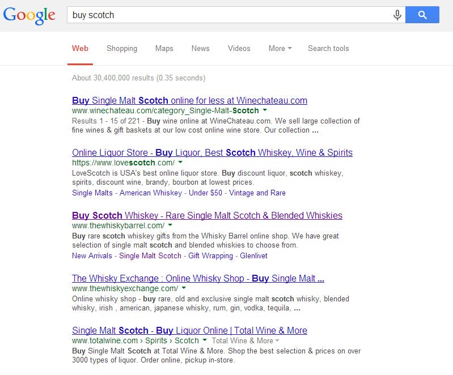Click the www.winechateau.com green URL text
This screenshot has height=375, width=453.
point(165,110)
